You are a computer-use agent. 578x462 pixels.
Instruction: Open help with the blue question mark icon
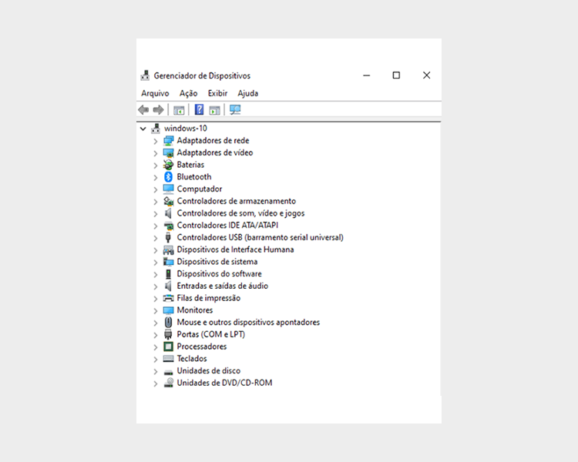click(x=199, y=110)
